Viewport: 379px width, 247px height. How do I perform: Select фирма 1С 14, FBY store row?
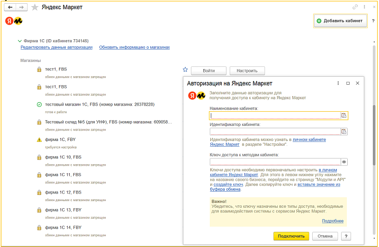coord(63,228)
